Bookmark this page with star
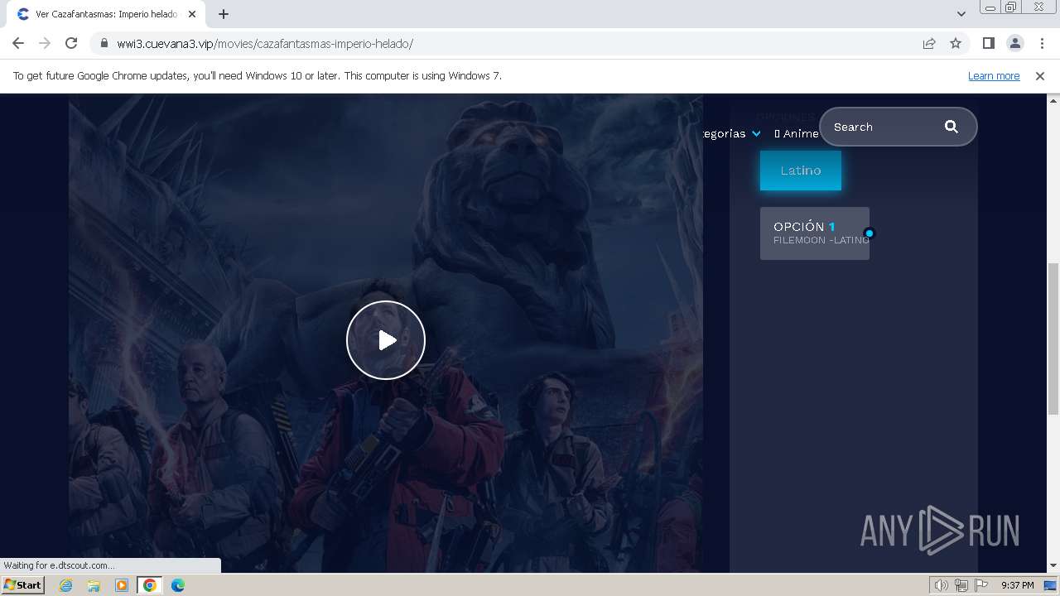Image resolution: width=1060 pixels, height=596 pixels. pyautogui.click(x=956, y=43)
